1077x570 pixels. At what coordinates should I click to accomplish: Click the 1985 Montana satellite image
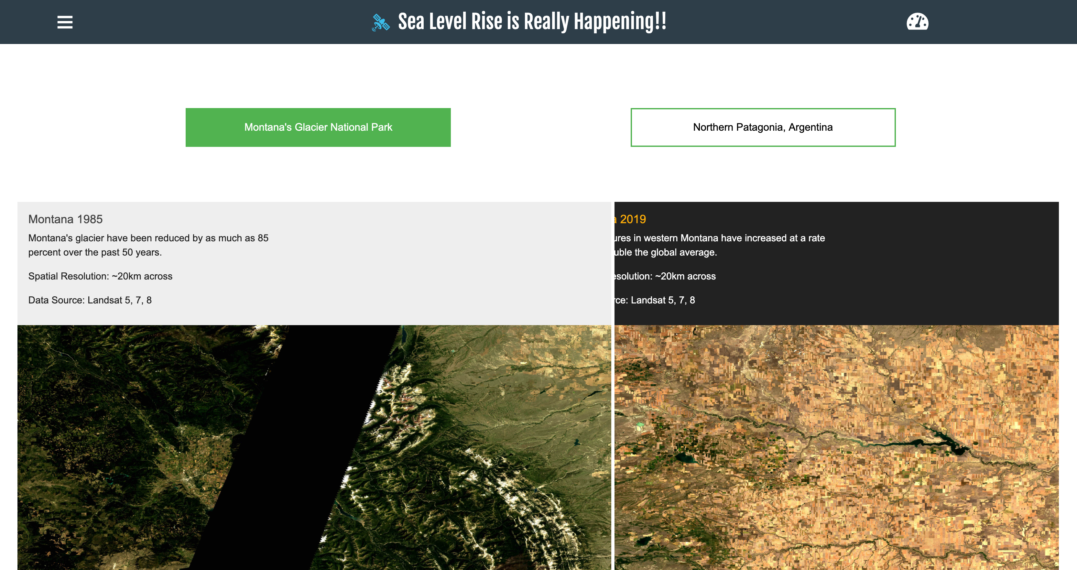click(125, 439)
